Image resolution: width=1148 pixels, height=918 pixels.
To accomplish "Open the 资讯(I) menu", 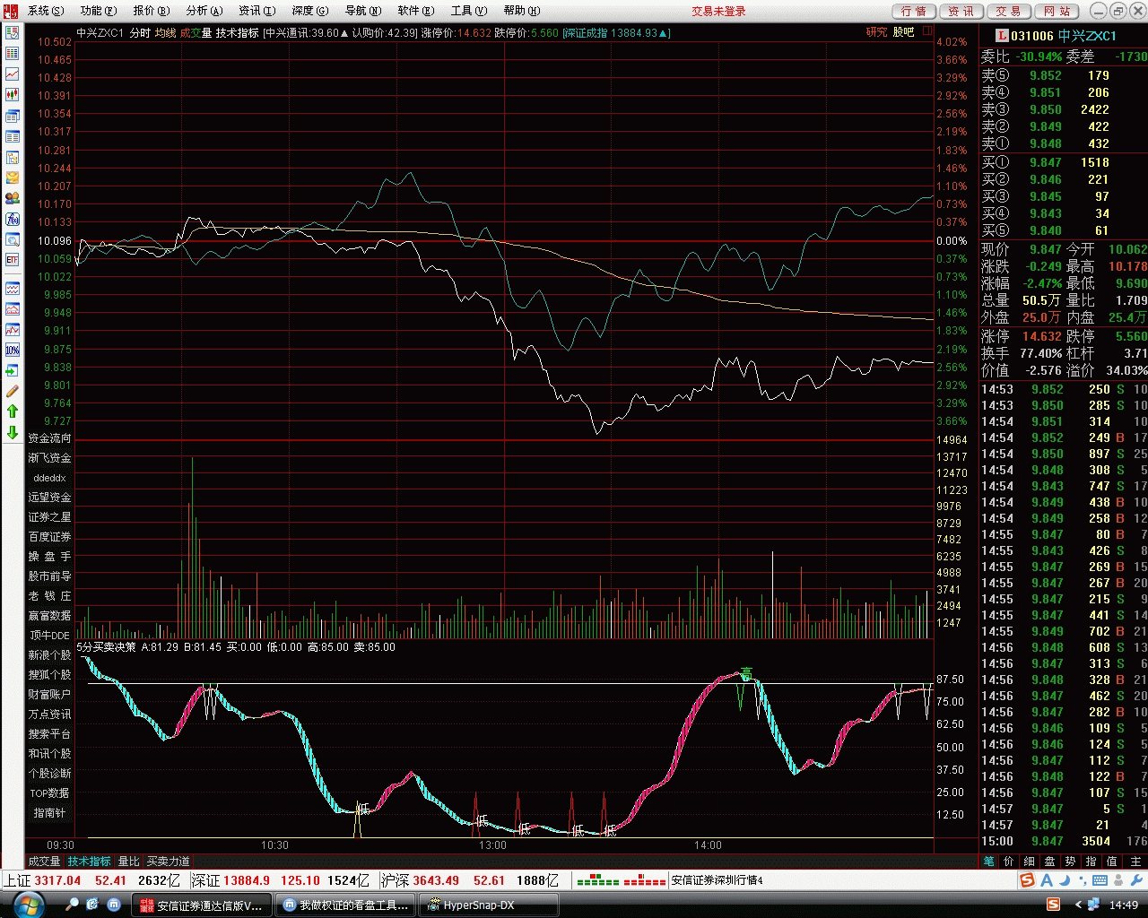I will [257, 11].
